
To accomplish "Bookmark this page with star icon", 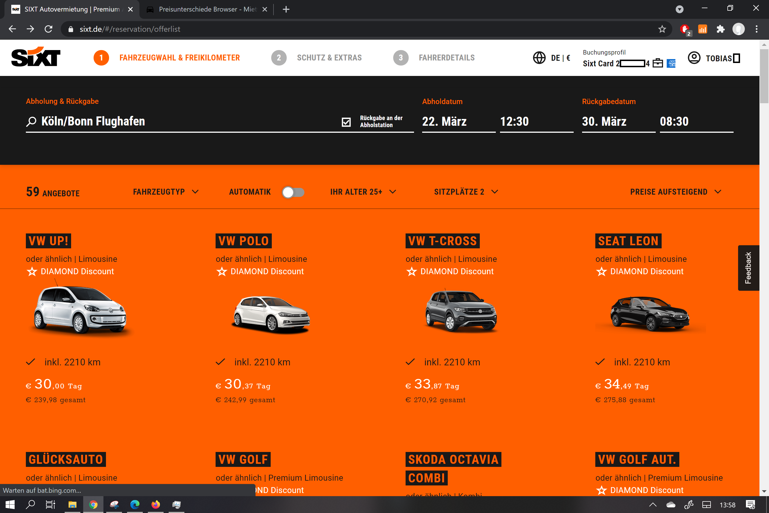I will tap(662, 29).
